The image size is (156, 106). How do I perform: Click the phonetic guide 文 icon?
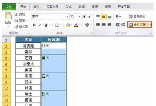(x=87, y=25)
